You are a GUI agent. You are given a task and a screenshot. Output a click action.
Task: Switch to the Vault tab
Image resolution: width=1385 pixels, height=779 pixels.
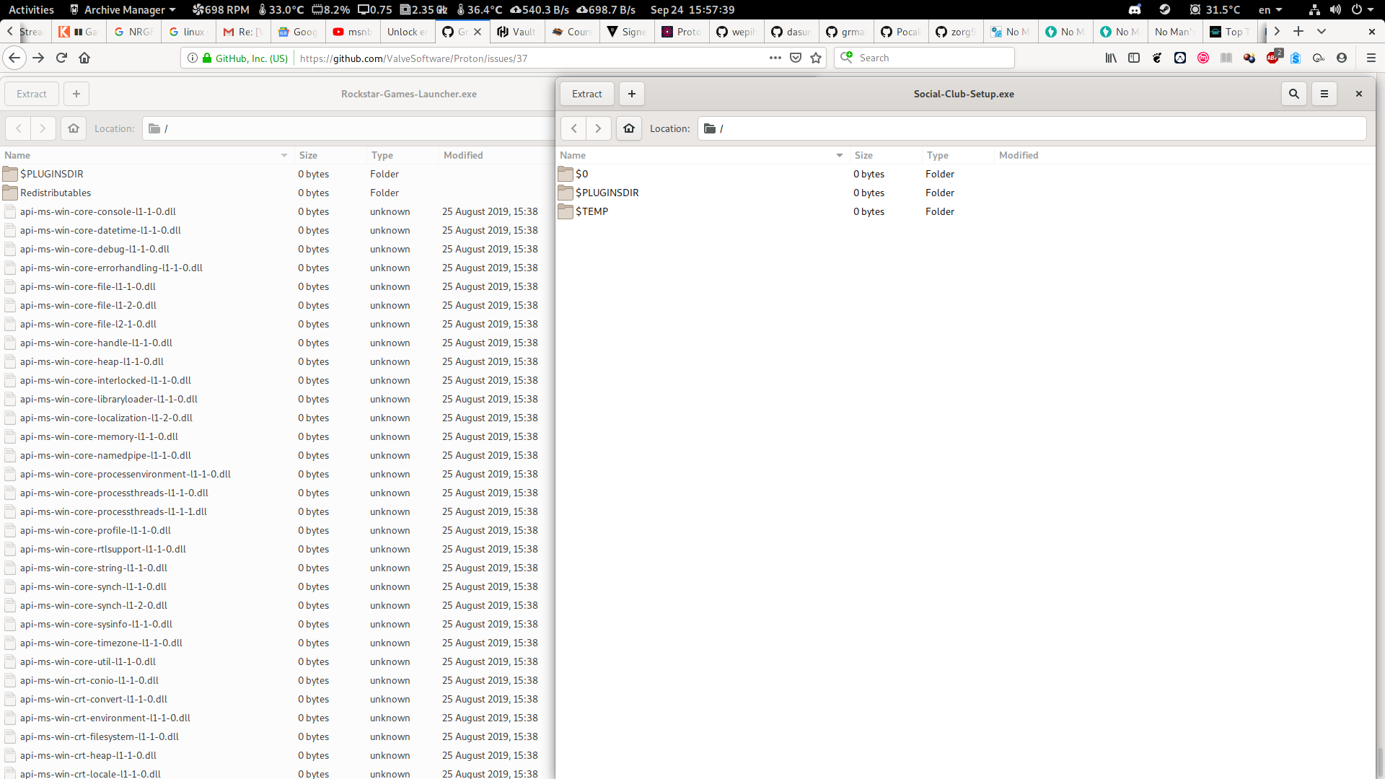pyautogui.click(x=517, y=32)
